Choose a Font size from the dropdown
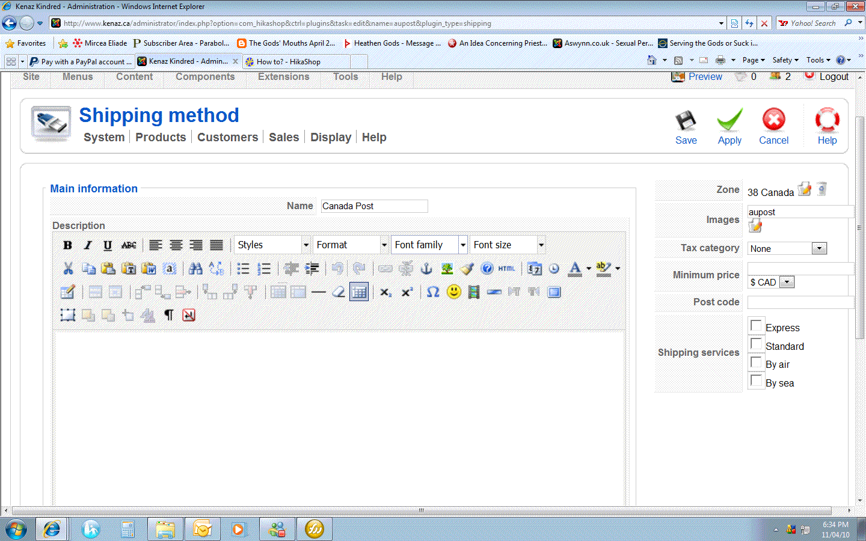Viewport: 866px width, 541px height. pos(508,245)
